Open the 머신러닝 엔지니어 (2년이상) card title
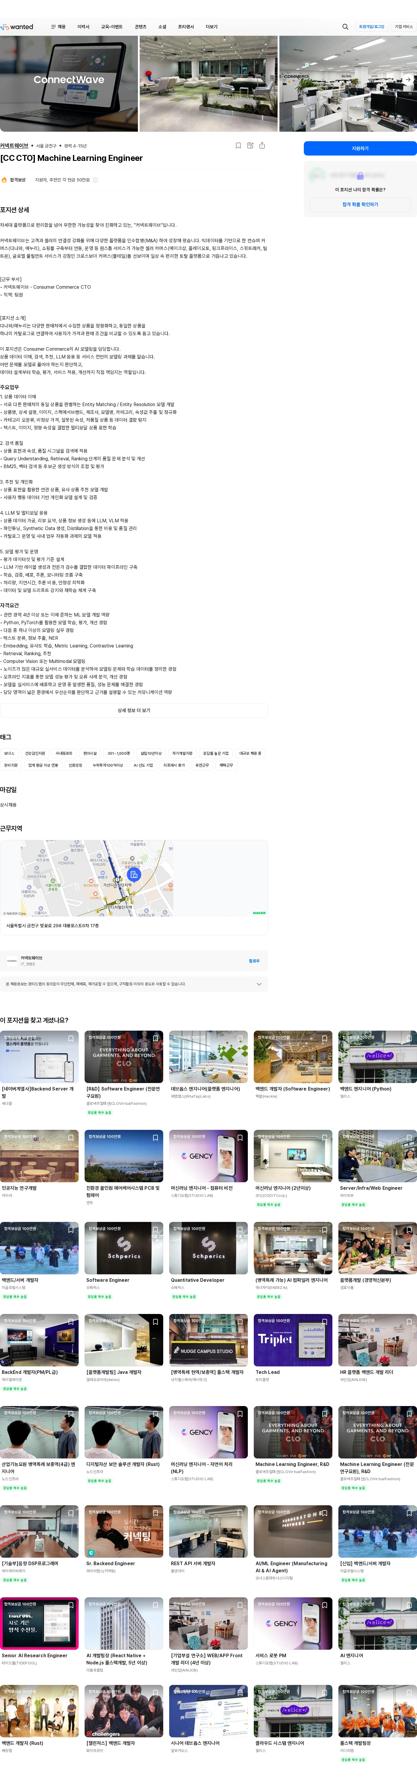This screenshot has width=417, height=1777. click(x=283, y=1188)
